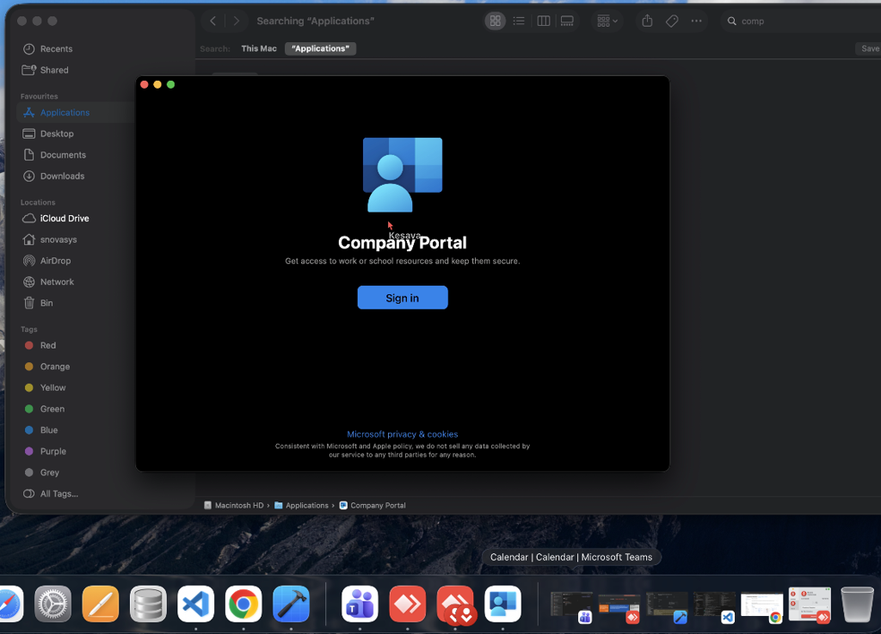The height and width of the screenshot is (634, 881).
Task: Click the Edit Tags icon in the toolbar
Action: click(672, 22)
